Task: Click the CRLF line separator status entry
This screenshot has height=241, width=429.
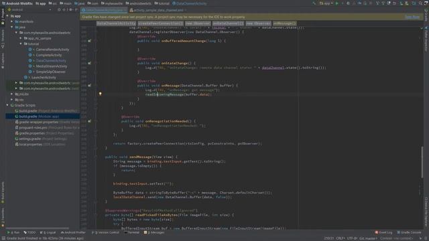Action: [x=341, y=238]
